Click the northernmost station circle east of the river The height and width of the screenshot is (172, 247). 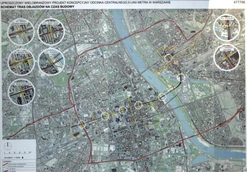168,58
